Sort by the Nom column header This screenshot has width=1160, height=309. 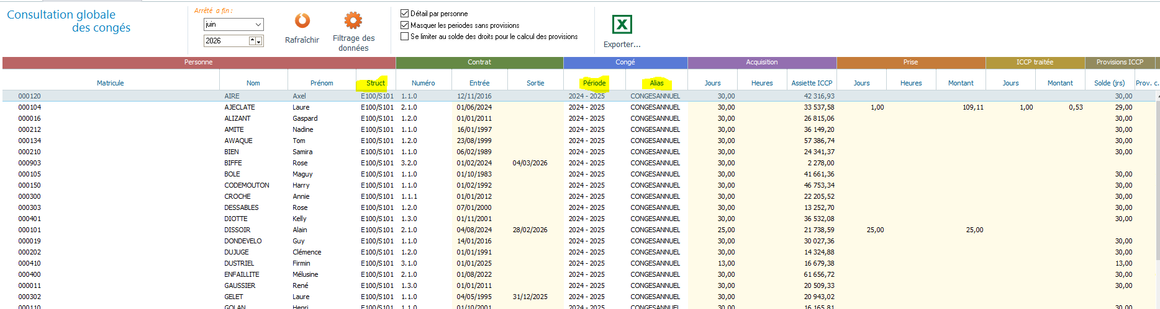(253, 83)
